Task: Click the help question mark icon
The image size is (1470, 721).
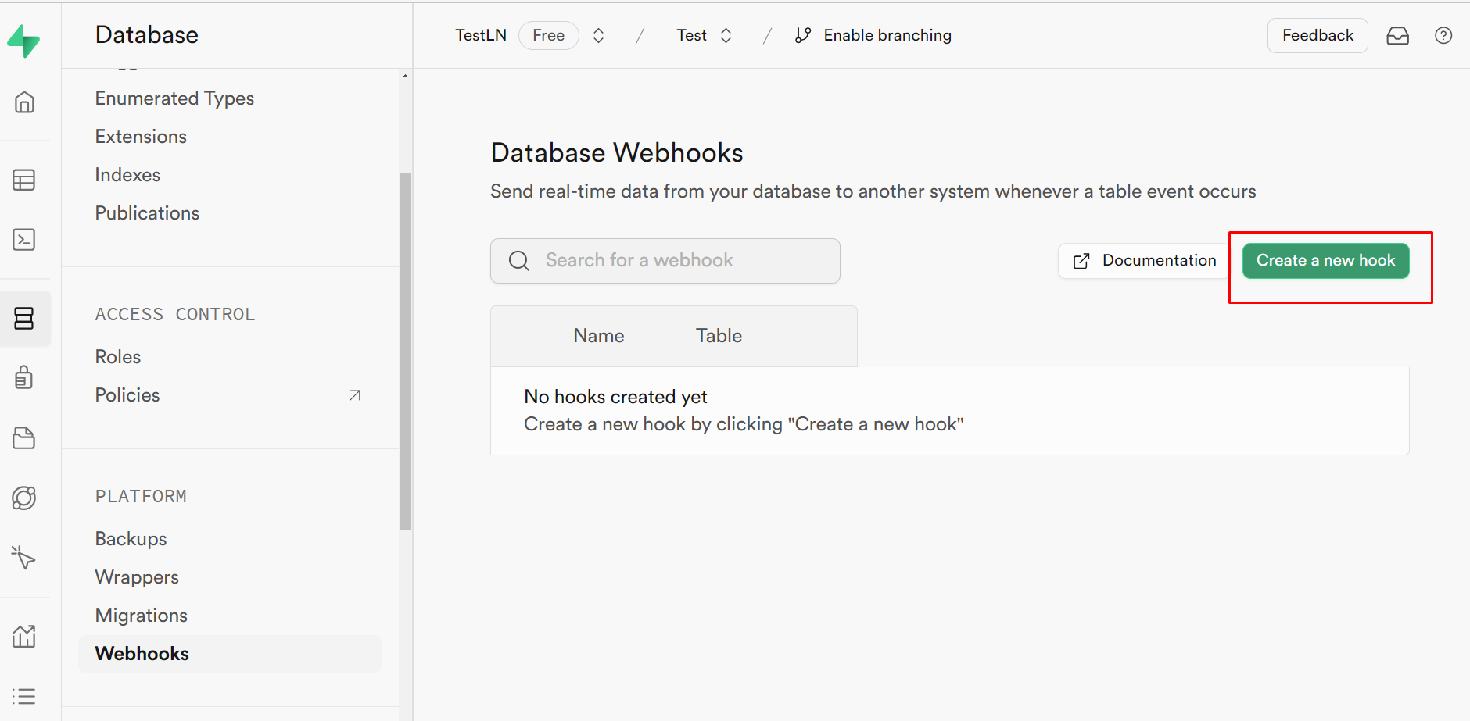Action: [x=1443, y=36]
